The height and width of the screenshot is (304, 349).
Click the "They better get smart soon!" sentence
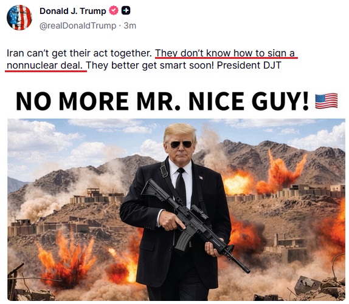(x=150, y=66)
